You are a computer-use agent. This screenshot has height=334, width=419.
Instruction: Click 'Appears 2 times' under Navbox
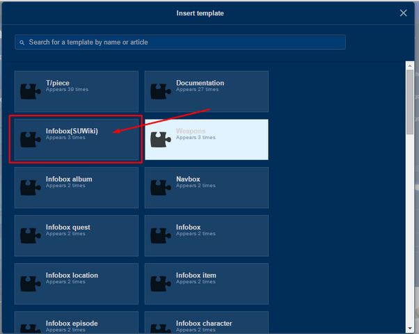pos(196,186)
